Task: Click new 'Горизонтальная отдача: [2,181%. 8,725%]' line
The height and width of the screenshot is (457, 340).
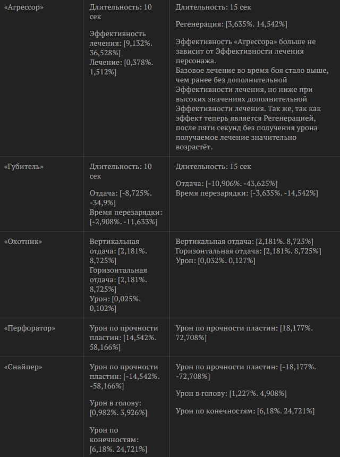Action: (248, 251)
